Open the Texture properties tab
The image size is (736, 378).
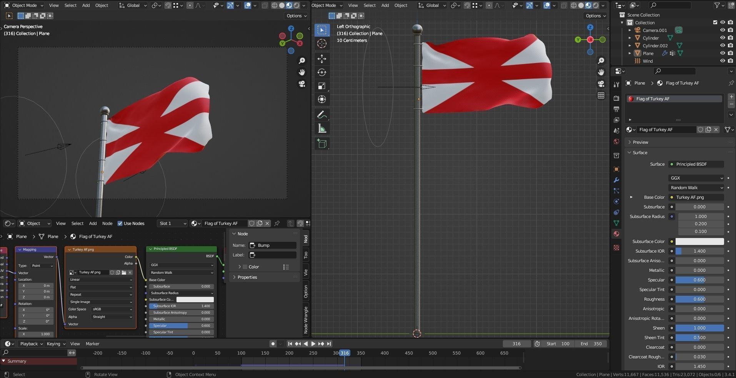[x=616, y=248]
